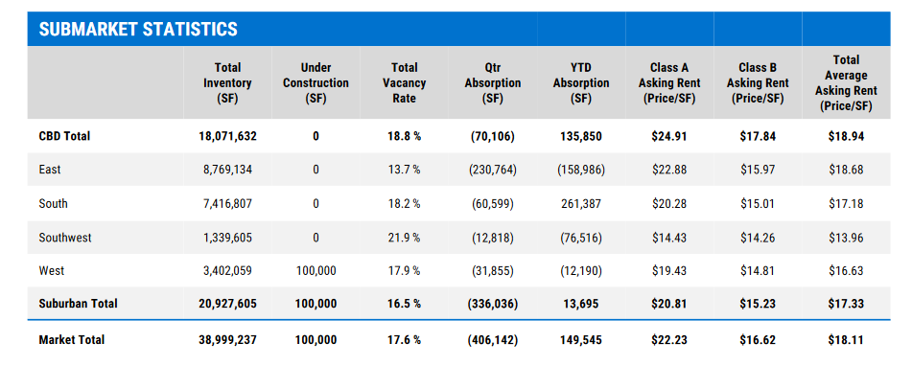Click the West 100,000 under construction cell
The width and height of the screenshot is (912, 366).
click(316, 271)
